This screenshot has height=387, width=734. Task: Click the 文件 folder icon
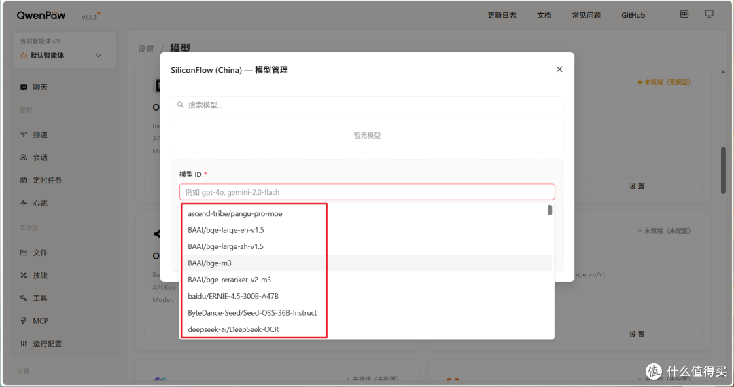[23, 253]
